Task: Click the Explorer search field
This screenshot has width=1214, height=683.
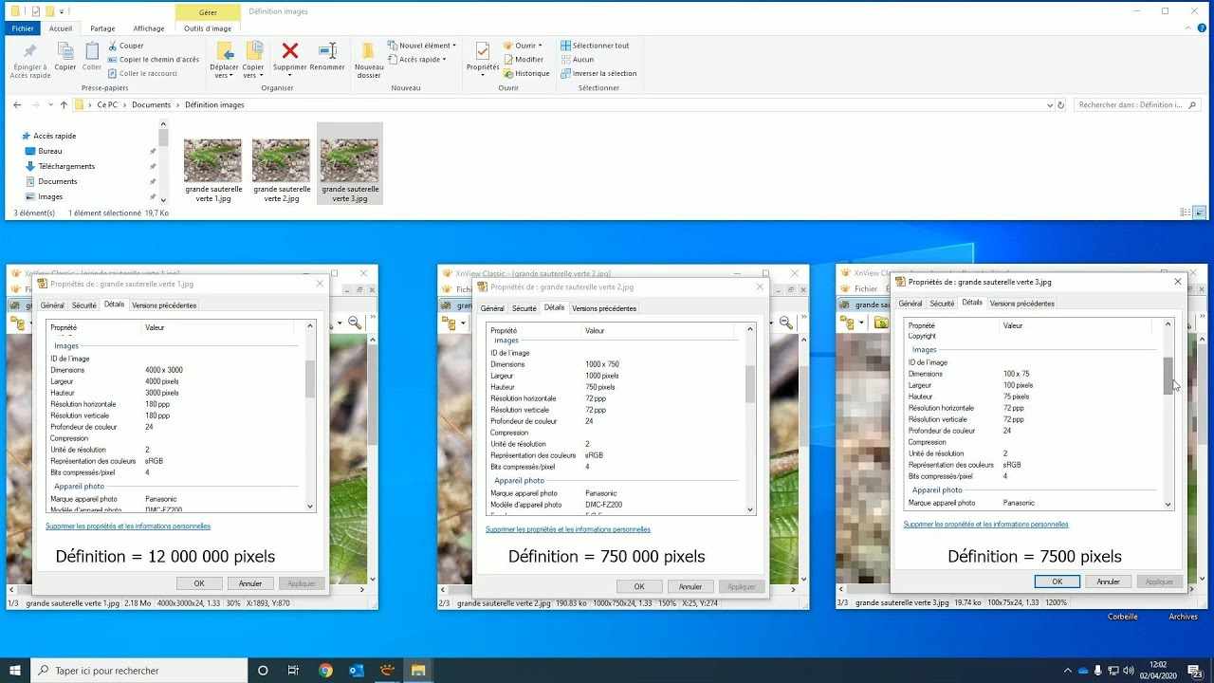Action: [x=1139, y=105]
